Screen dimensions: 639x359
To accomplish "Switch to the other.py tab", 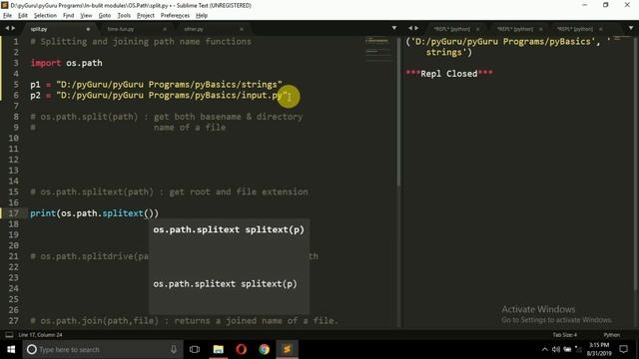I will (194, 29).
